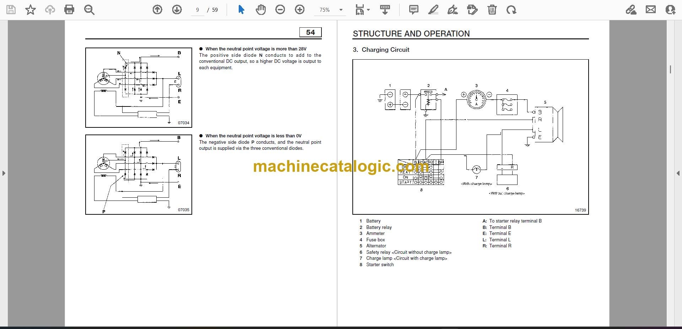Zoom out with the minus button

(280, 10)
